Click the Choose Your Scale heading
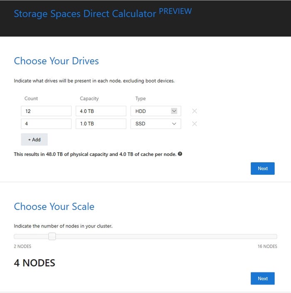The image size is (291, 293). click(54, 207)
